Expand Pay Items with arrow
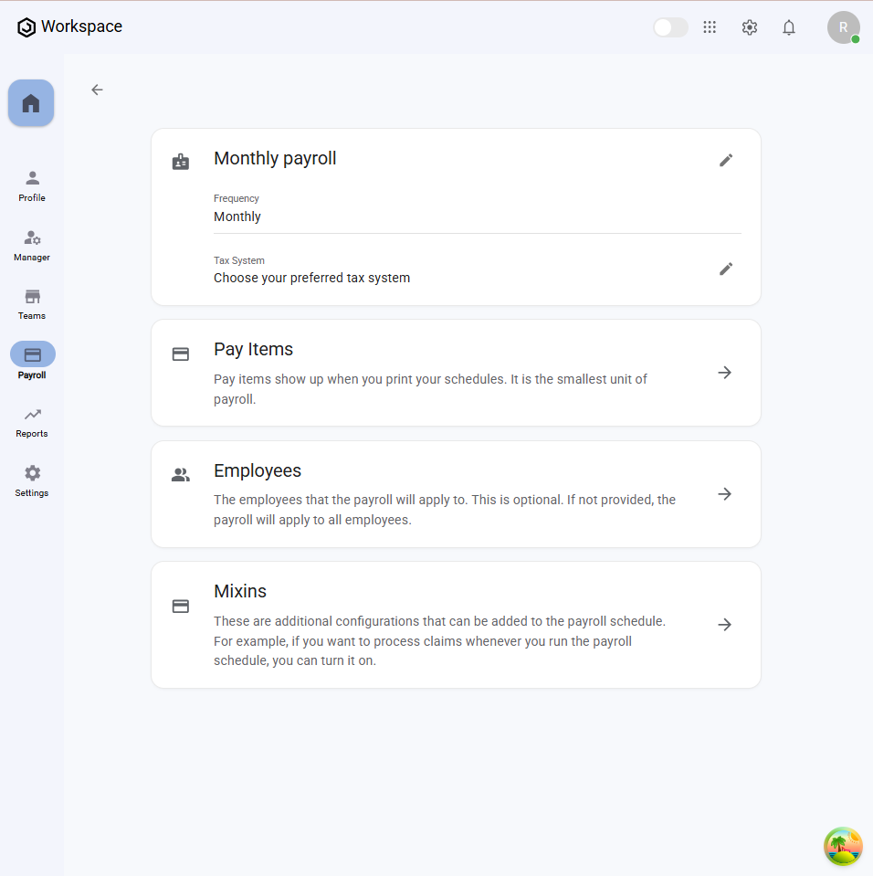Viewport: 873px width, 876px height. pyautogui.click(x=725, y=373)
